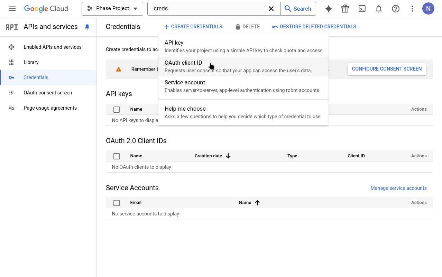Image resolution: width=442 pixels, height=277 pixels.
Task: Choose Service account from the menu
Action: 243,86
